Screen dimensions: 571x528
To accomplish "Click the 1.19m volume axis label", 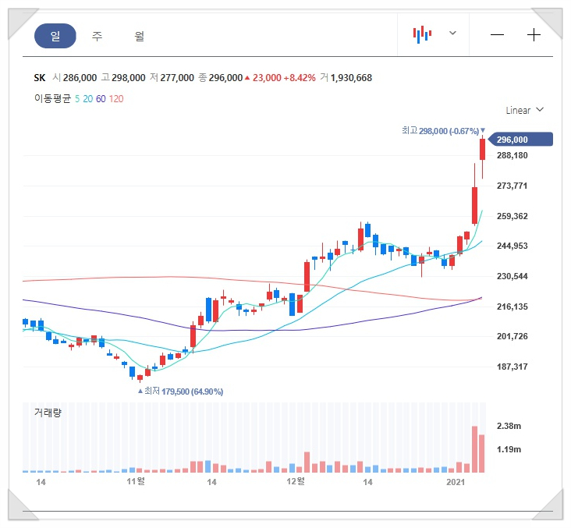I will pos(509,449).
